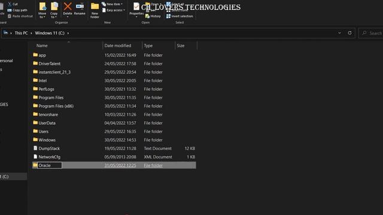Click the 12 KB size value
Screen dimensions: 383x215
[x=190, y=148]
